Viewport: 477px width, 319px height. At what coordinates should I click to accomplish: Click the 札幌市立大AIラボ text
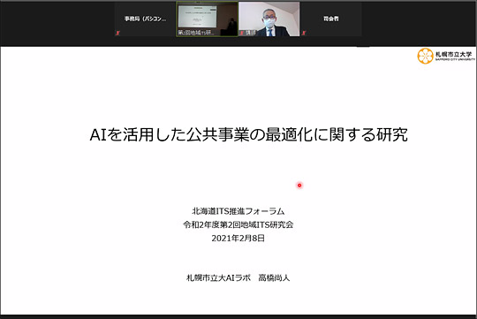218,277
